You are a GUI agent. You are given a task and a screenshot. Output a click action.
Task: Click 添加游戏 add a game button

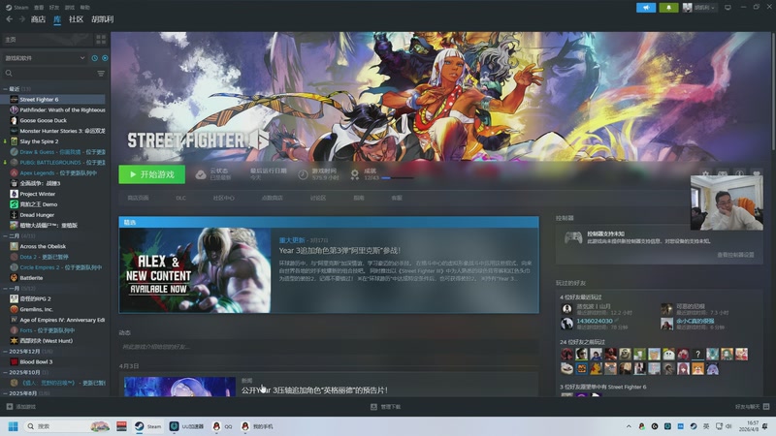[20, 406]
